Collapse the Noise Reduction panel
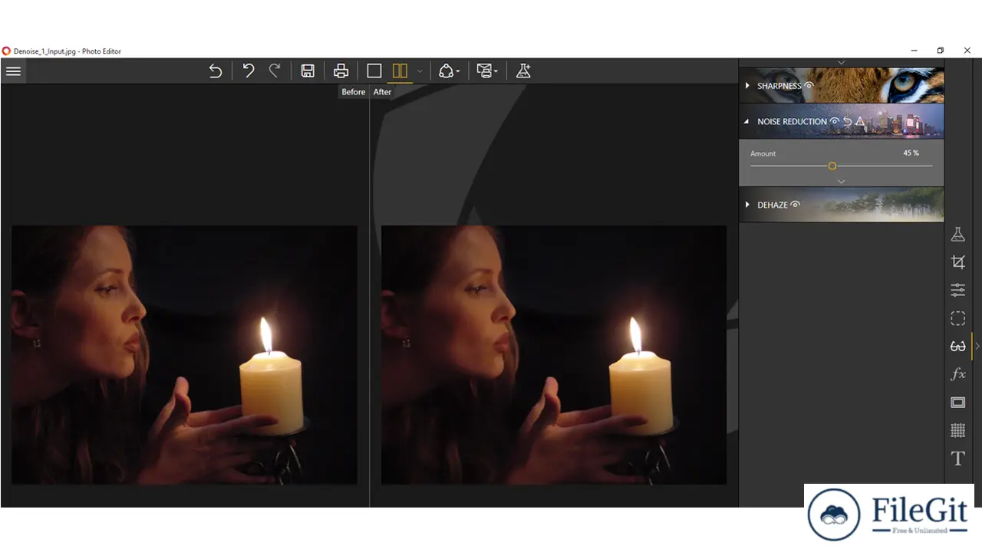Image resolution: width=982 pixels, height=552 pixels. tap(747, 121)
